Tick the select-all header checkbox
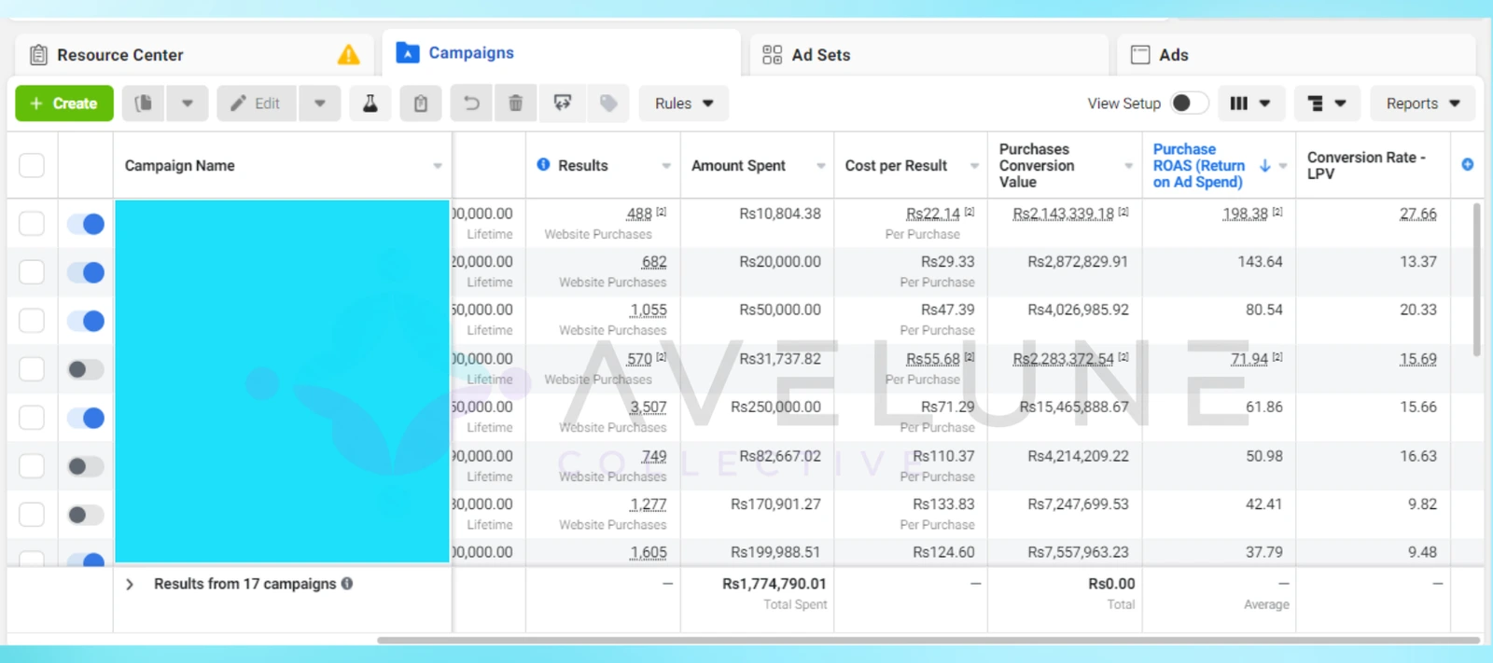 [x=32, y=165]
